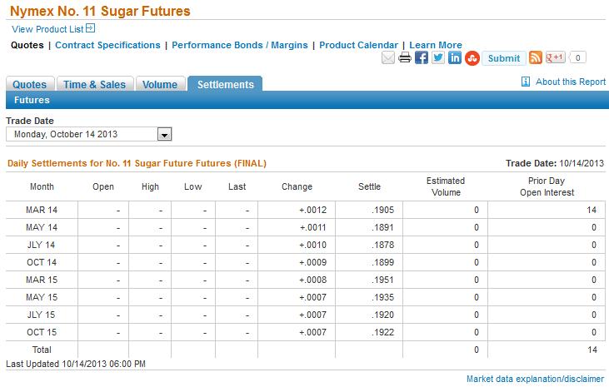Open the View Product List link
Screen dimensions: 609x387
click(x=47, y=29)
